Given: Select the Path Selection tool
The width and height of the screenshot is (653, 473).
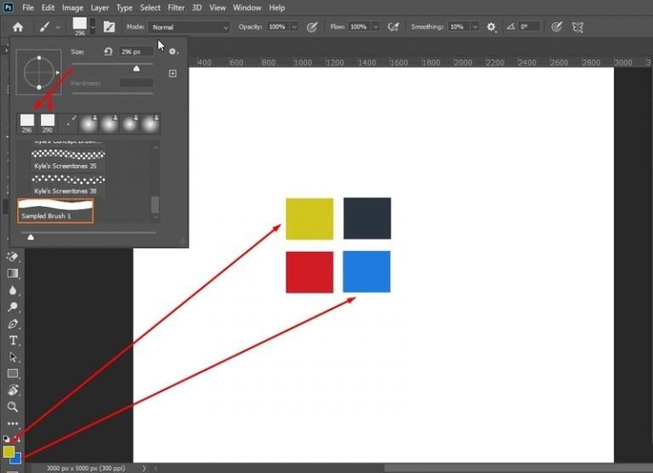Looking at the screenshot, I should (x=13, y=357).
